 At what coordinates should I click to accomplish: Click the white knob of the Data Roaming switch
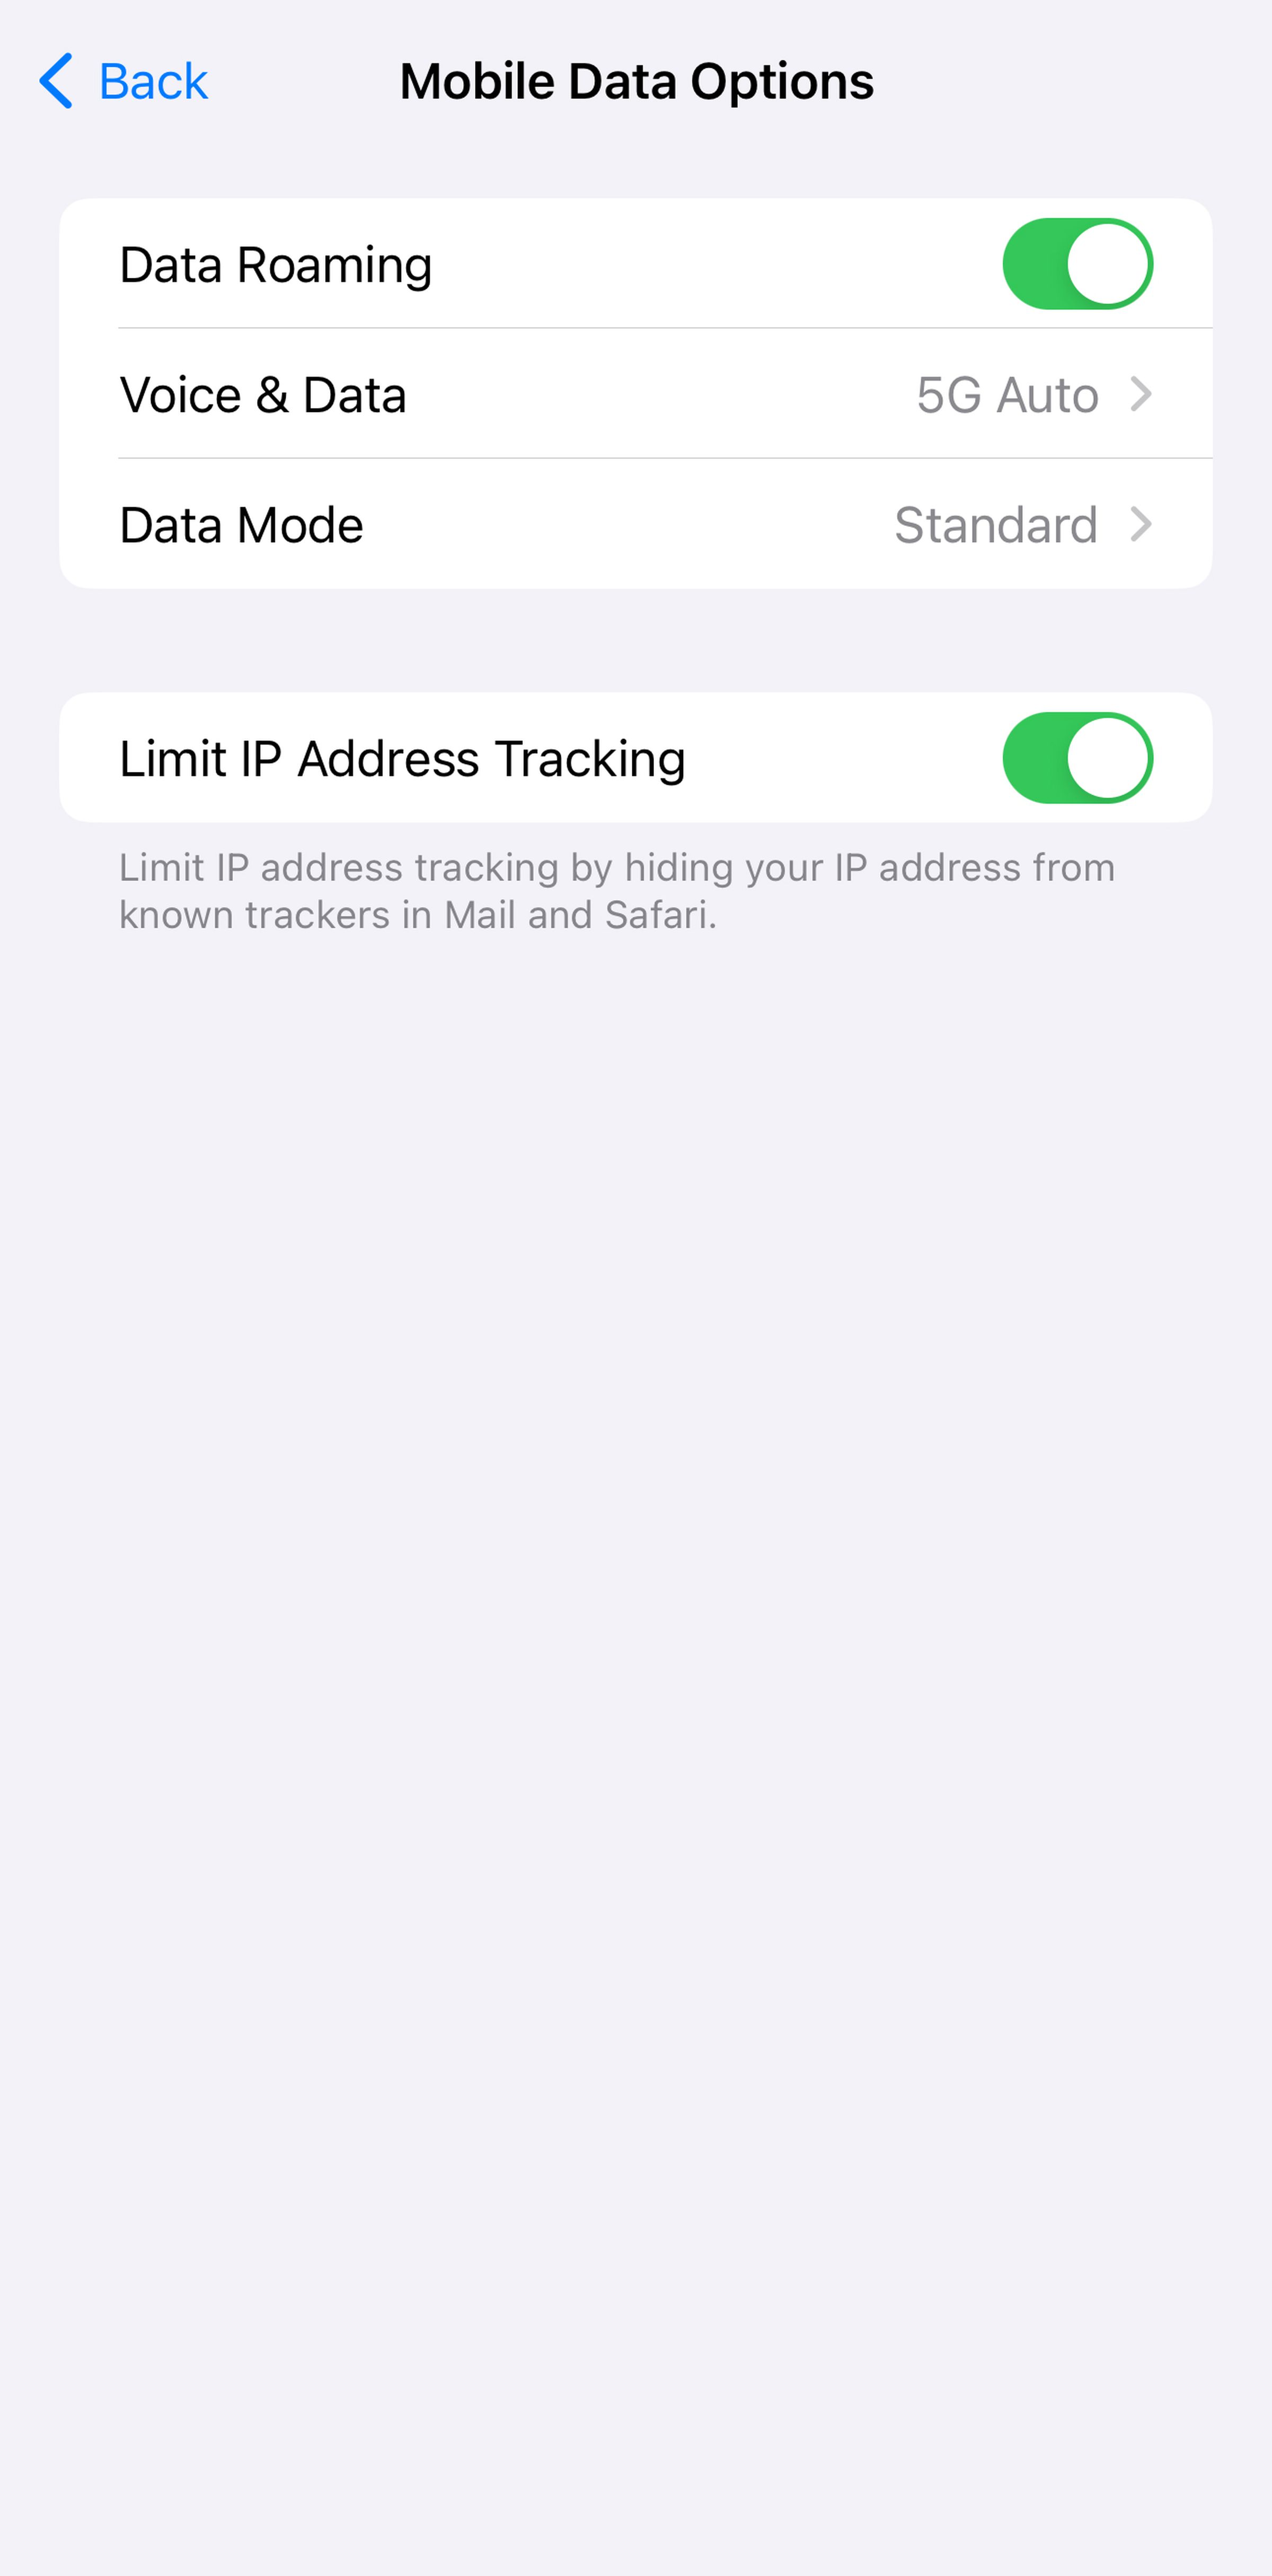[x=1107, y=264]
